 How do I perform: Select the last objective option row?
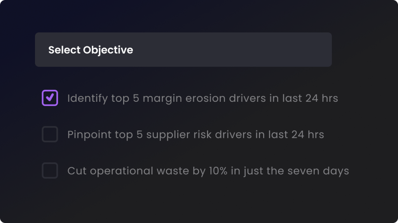click(x=196, y=171)
